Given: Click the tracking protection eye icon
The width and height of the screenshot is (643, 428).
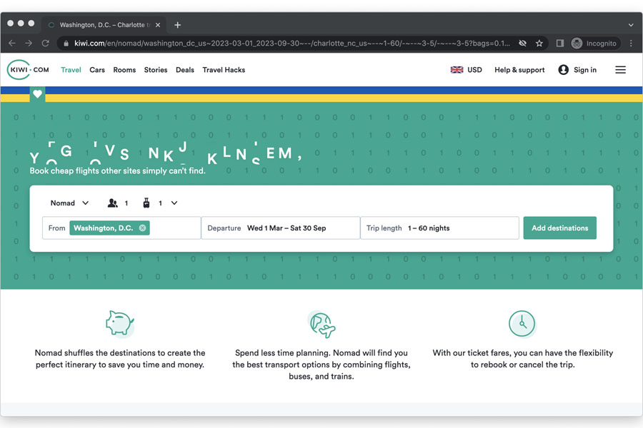Looking at the screenshot, I should 522,43.
